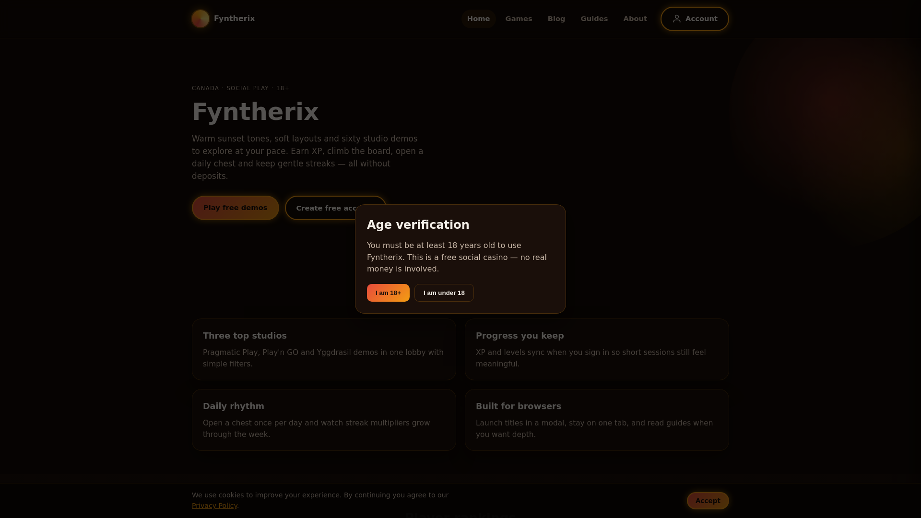Navigate to Guides
Image resolution: width=921 pixels, height=518 pixels.
(594, 19)
